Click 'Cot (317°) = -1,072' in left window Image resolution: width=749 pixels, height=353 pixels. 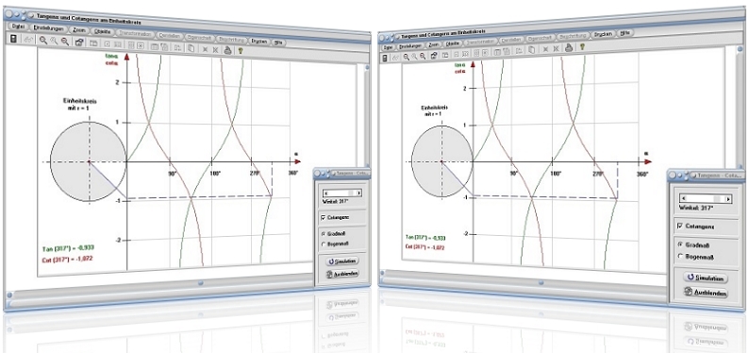[x=67, y=259]
